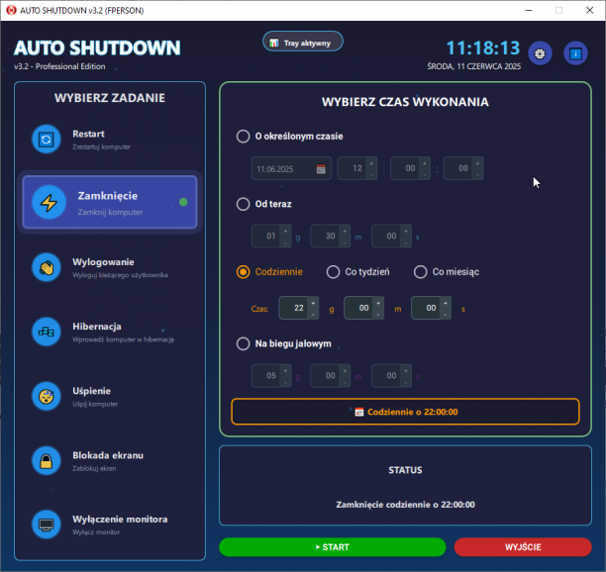Choose the 'Co tydzień' radio option
Screen dimensions: 606x572
(x=333, y=272)
